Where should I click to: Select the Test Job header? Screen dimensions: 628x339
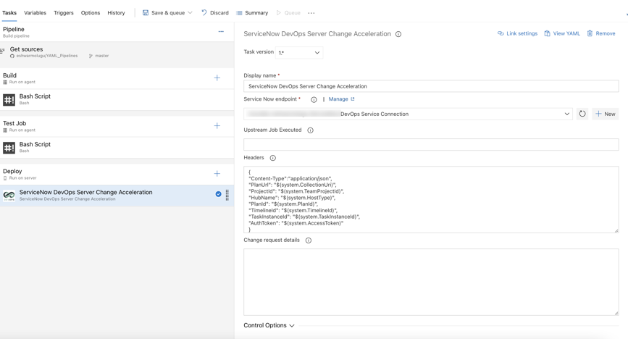(117, 126)
